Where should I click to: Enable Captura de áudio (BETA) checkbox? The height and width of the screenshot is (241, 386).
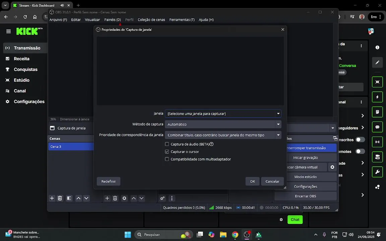pos(167,144)
